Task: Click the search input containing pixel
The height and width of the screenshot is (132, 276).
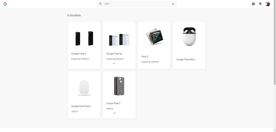Action: (137, 4)
